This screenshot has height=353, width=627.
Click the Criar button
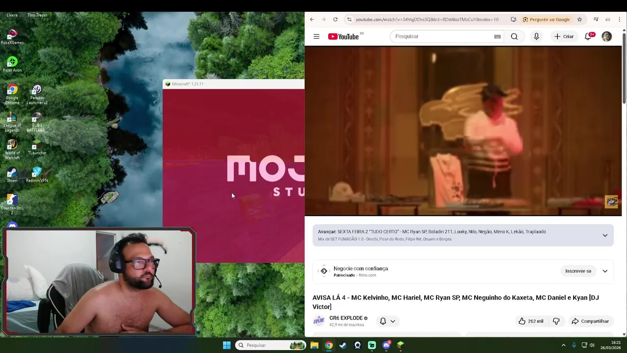(564, 36)
